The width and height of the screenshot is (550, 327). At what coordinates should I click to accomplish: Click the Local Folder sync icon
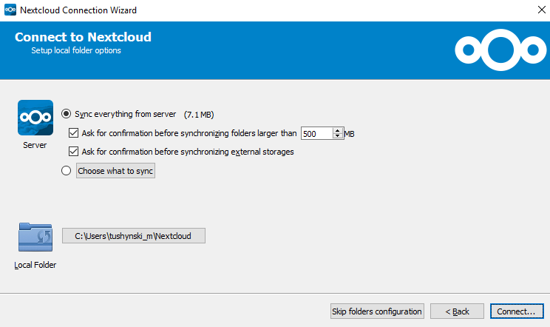pyautogui.click(x=35, y=237)
